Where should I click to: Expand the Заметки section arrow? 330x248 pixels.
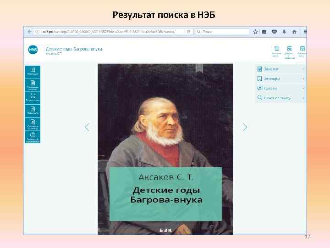click(x=303, y=69)
